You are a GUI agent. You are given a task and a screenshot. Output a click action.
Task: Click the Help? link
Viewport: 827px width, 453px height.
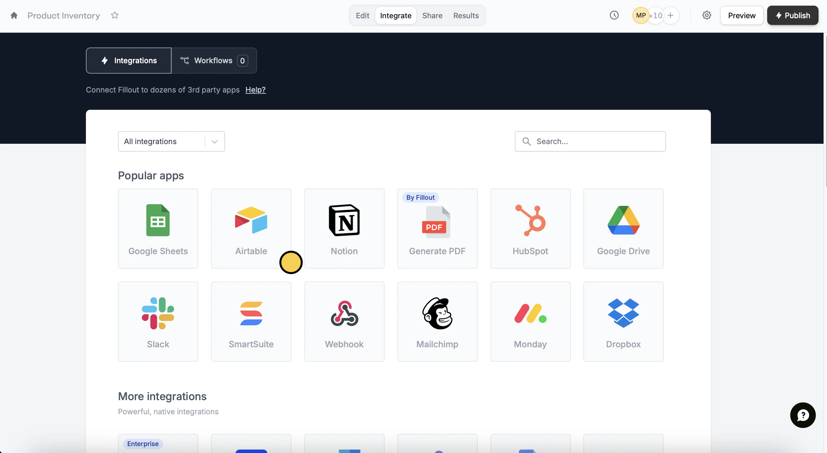[255, 90]
